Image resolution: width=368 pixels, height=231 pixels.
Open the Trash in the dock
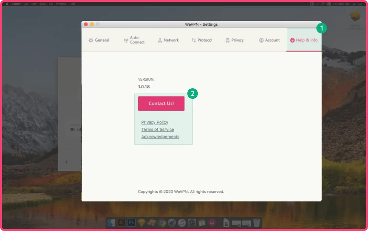257,223
